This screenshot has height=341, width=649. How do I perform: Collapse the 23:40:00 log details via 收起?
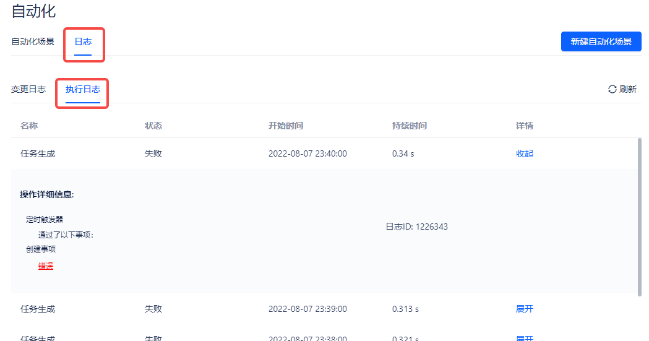click(x=524, y=153)
